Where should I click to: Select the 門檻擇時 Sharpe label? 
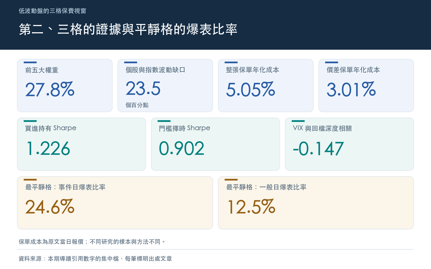click(x=185, y=128)
